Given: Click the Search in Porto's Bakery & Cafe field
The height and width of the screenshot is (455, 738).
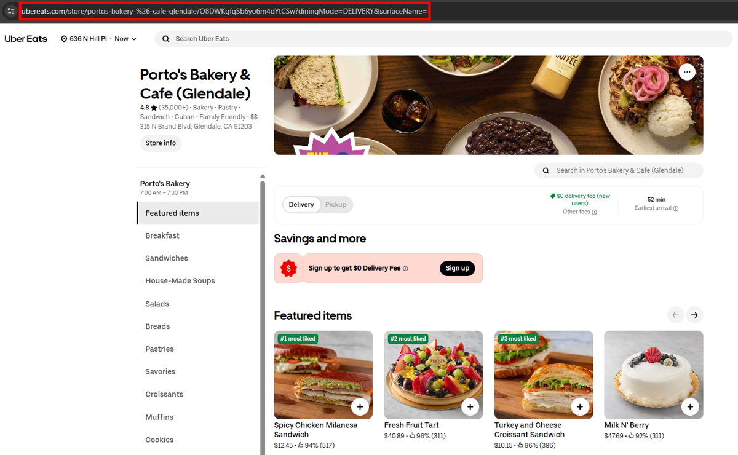Looking at the screenshot, I should click(619, 170).
